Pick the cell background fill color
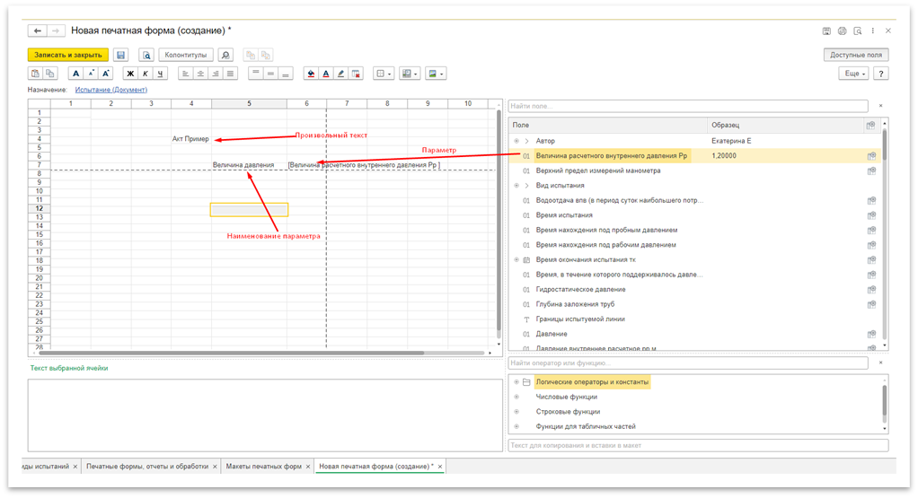918x498 pixels. (311, 74)
